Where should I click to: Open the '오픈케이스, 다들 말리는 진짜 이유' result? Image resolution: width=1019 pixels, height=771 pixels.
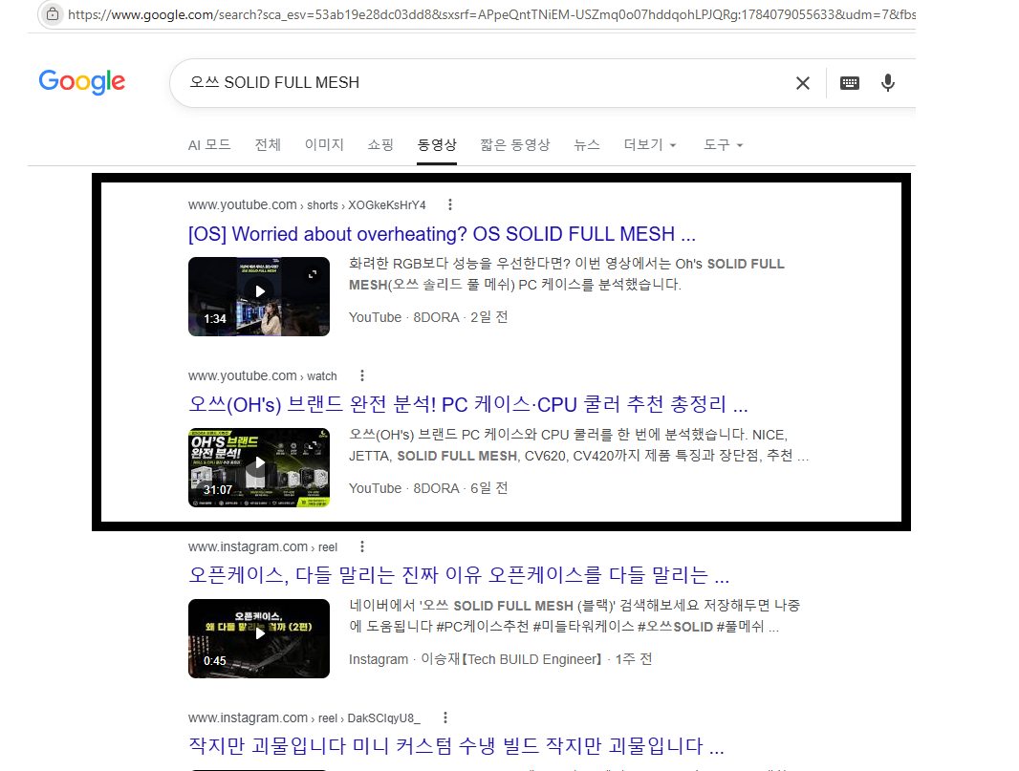coord(459,575)
